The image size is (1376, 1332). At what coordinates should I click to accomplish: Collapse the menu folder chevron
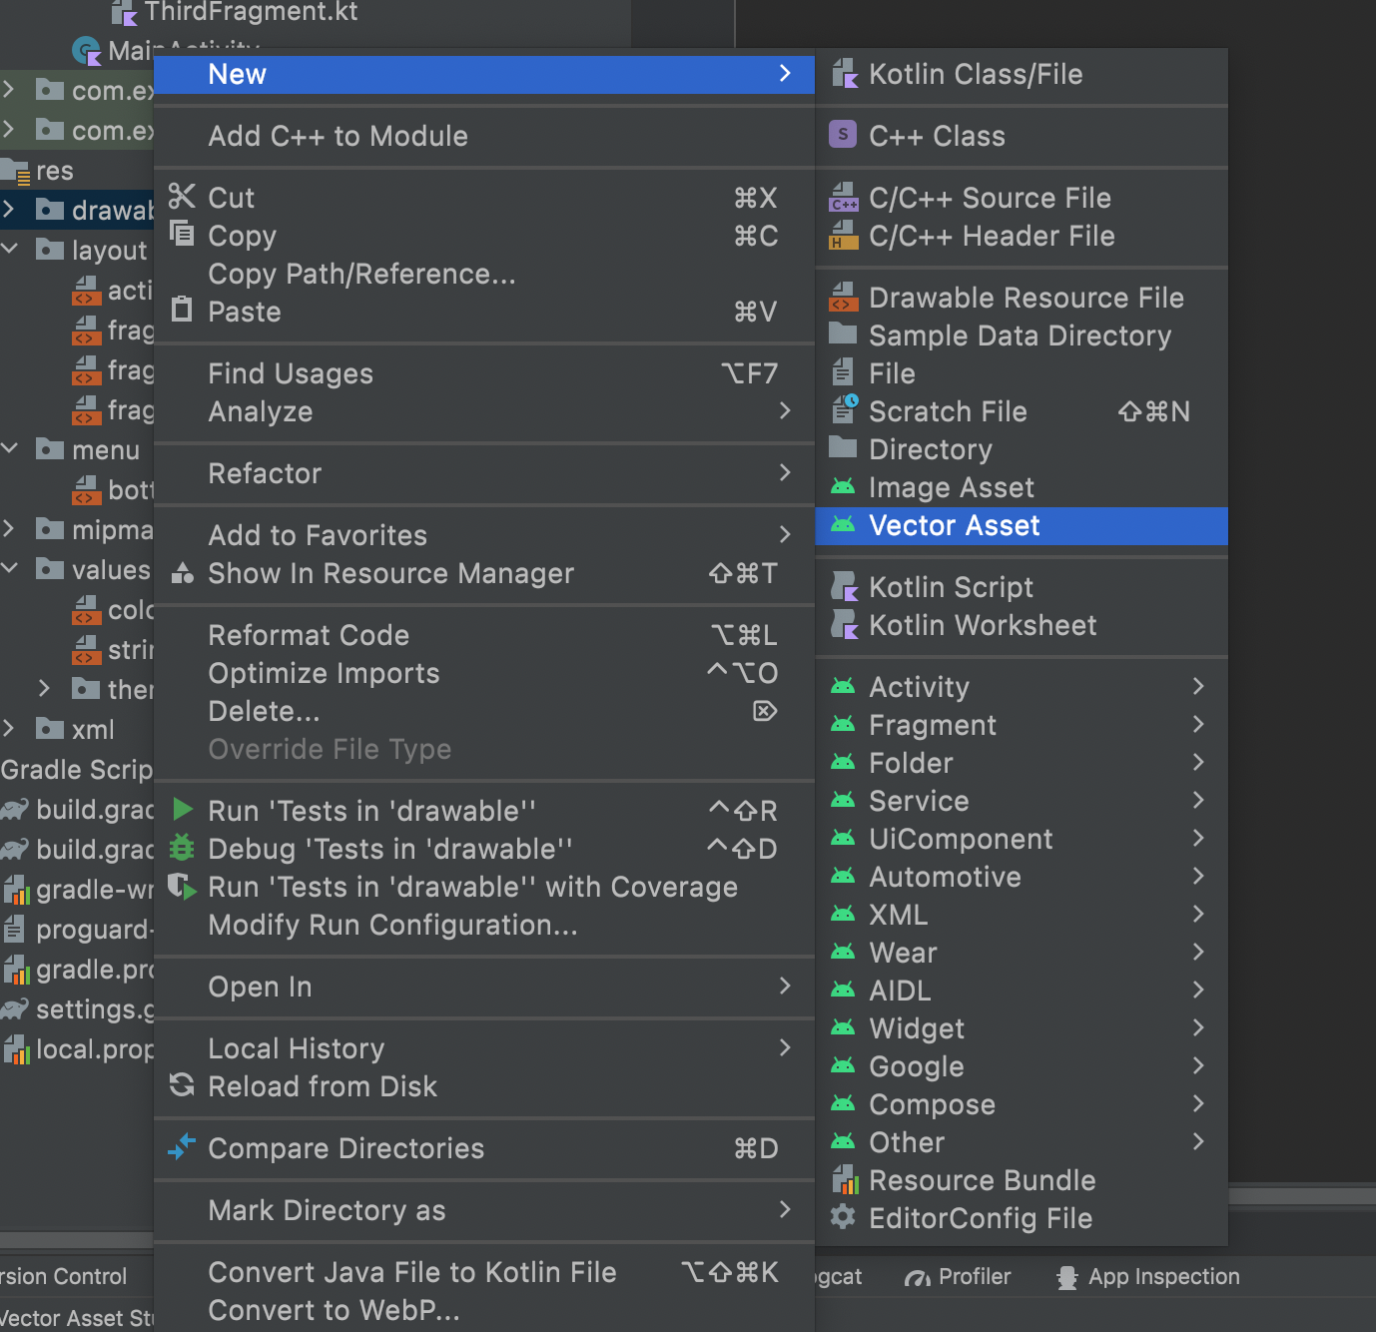coord(10,448)
